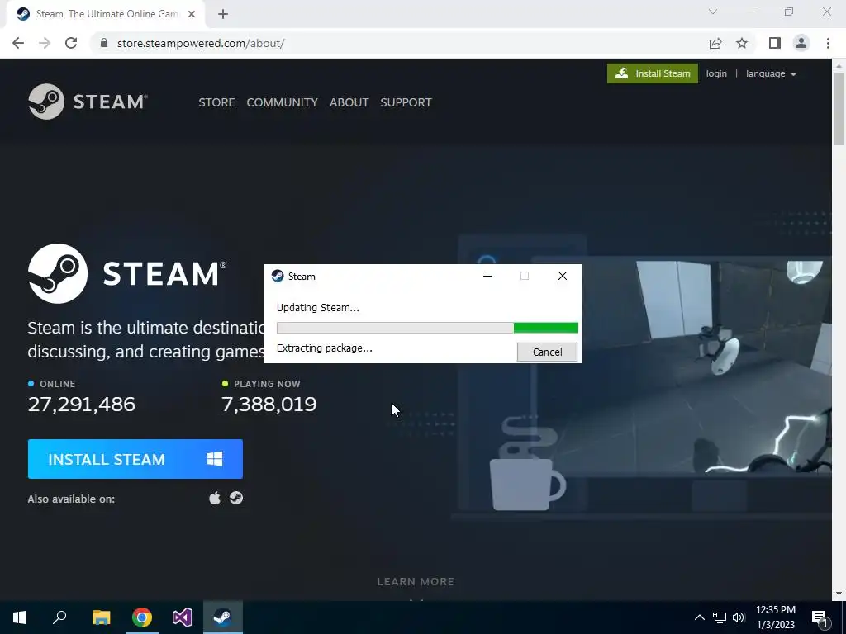Open the language dropdown
This screenshot has width=846, height=634.
[x=771, y=73]
